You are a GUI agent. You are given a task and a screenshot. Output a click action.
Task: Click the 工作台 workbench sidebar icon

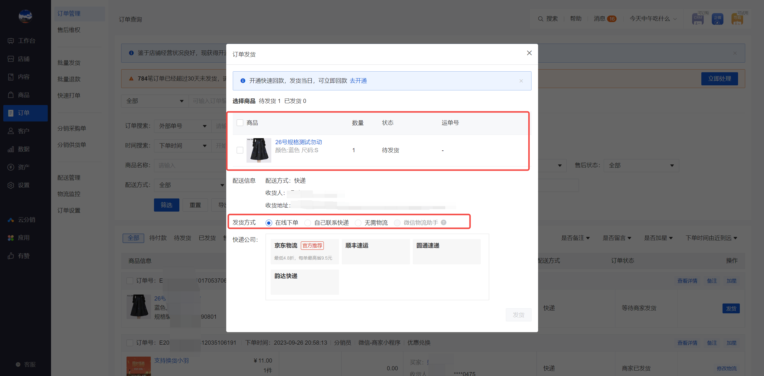coord(11,41)
